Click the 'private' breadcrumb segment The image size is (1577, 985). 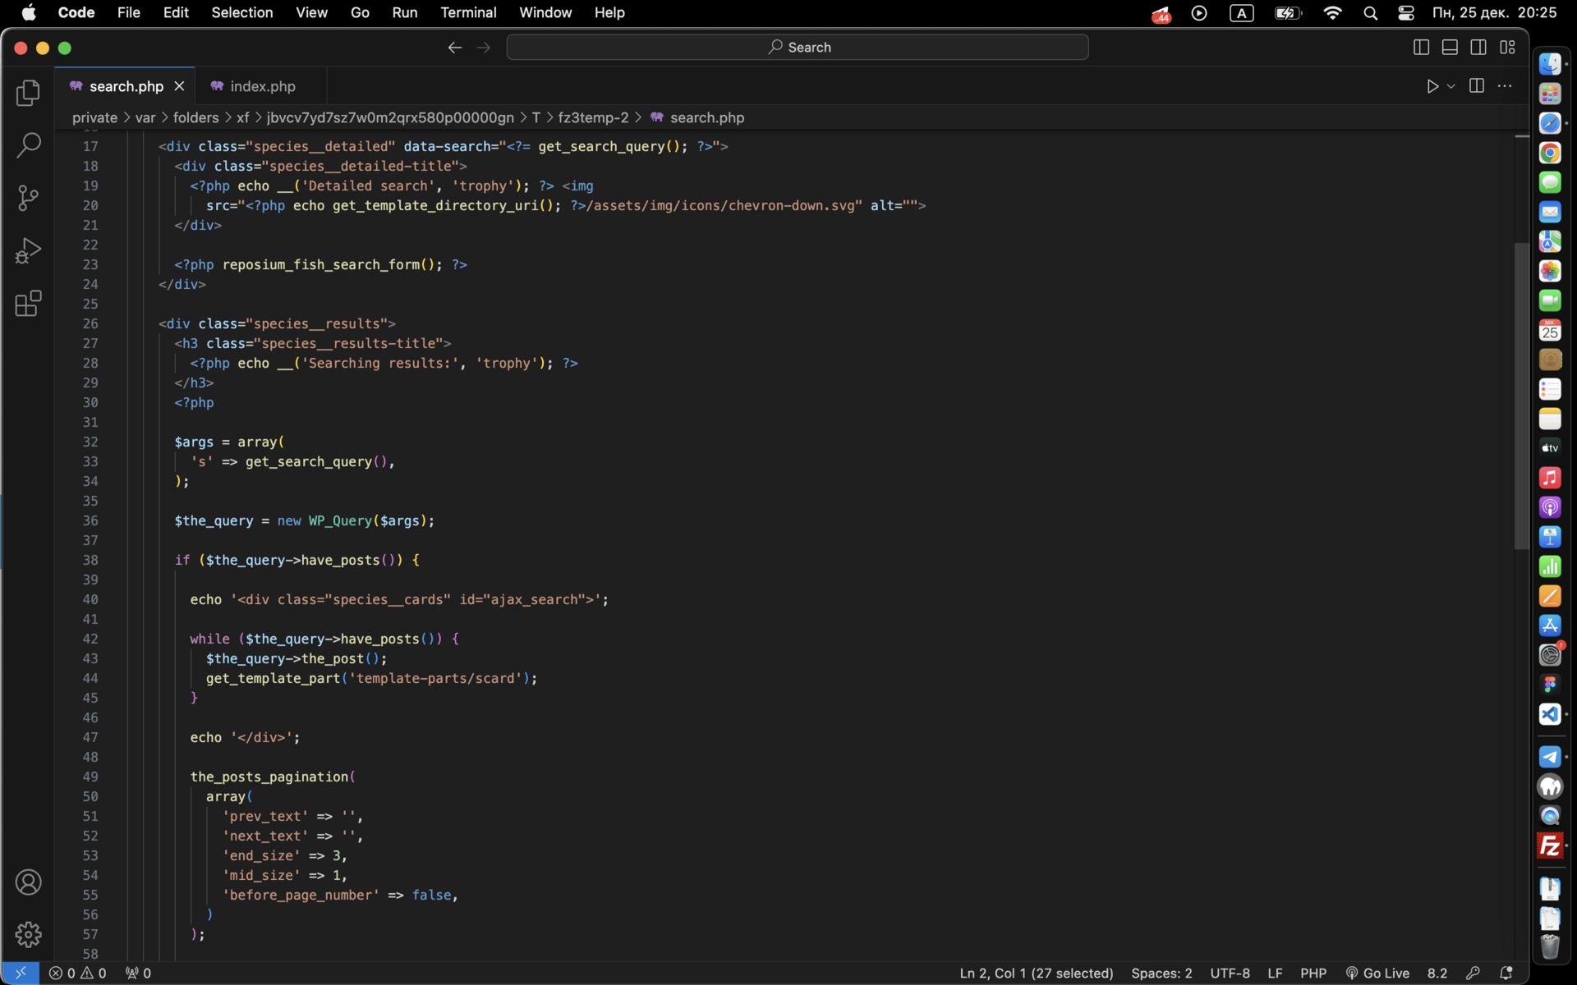pyautogui.click(x=94, y=117)
